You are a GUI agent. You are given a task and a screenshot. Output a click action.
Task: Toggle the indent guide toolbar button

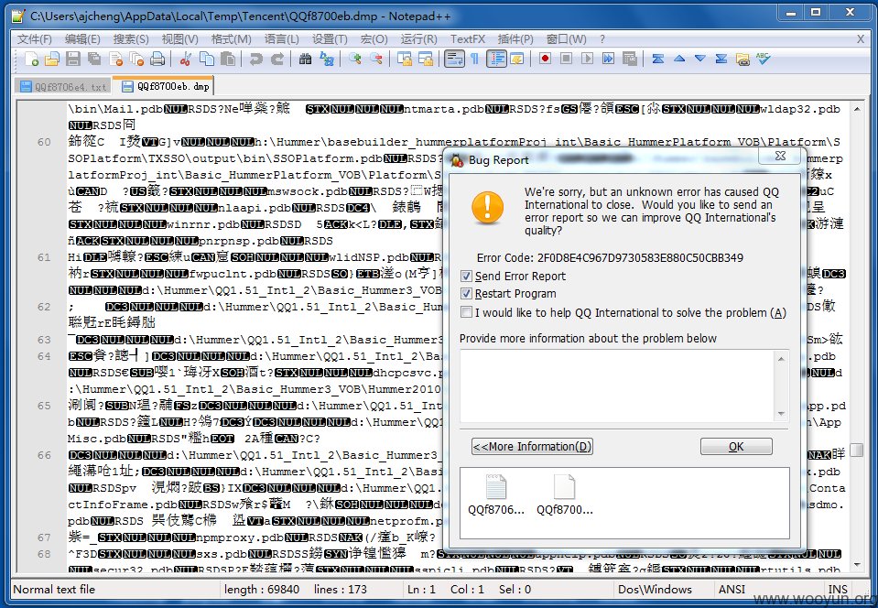[x=496, y=59]
